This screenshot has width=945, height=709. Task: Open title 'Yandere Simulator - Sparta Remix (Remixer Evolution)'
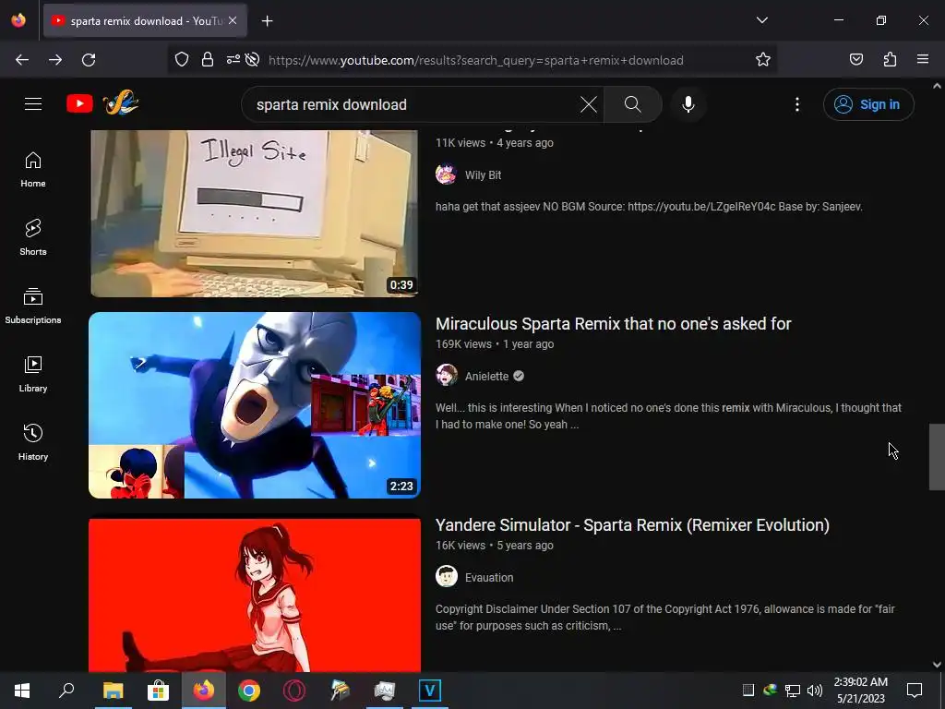point(632,525)
